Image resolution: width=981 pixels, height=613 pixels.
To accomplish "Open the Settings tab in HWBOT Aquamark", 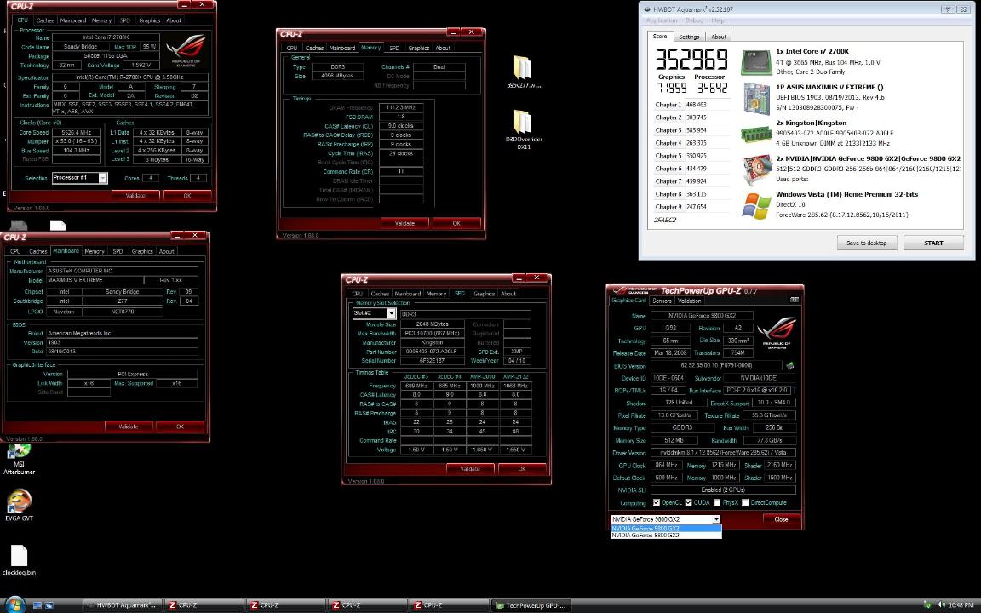I will [x=689, y=37].
